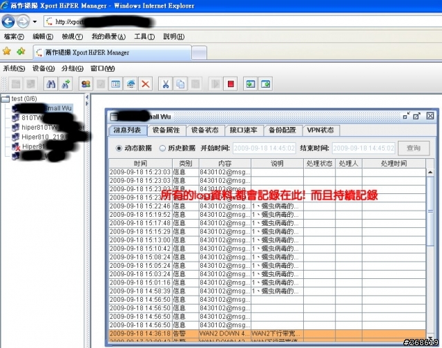The image size is (442, 348).
Task: Click the 处理状态 column header
Action: click(319, 164)
